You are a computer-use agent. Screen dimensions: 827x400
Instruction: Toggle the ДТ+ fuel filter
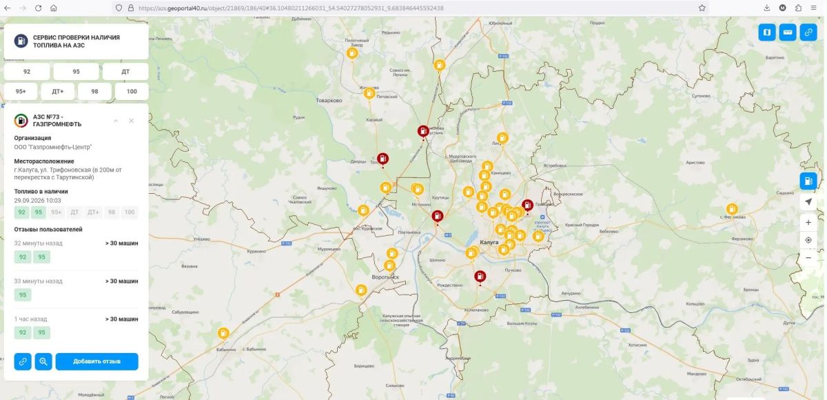point(58,91)
